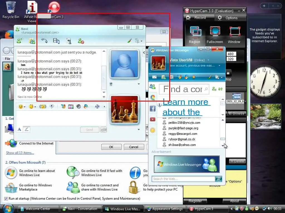Switch to handwriting pen mode in conversation
Viewport: 285px width, 213px height.
tap(26, 129)
